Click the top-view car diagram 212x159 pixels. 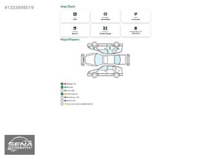coord(105,60)
